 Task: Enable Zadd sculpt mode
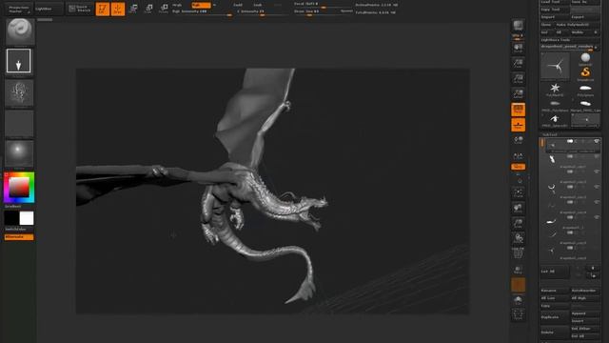[x=238, y=5]
